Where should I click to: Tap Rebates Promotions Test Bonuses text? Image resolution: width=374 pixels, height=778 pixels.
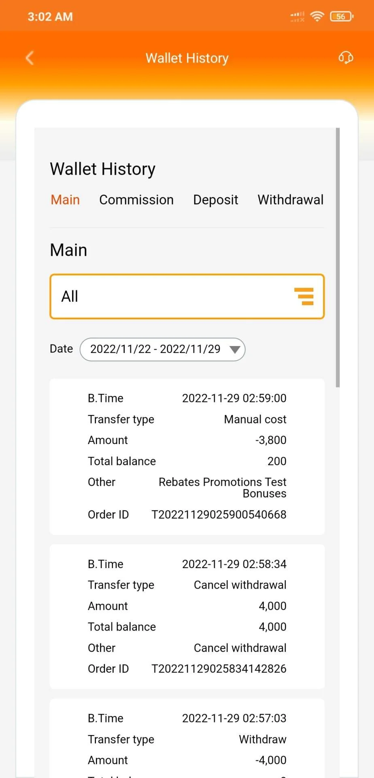point(223,487)
